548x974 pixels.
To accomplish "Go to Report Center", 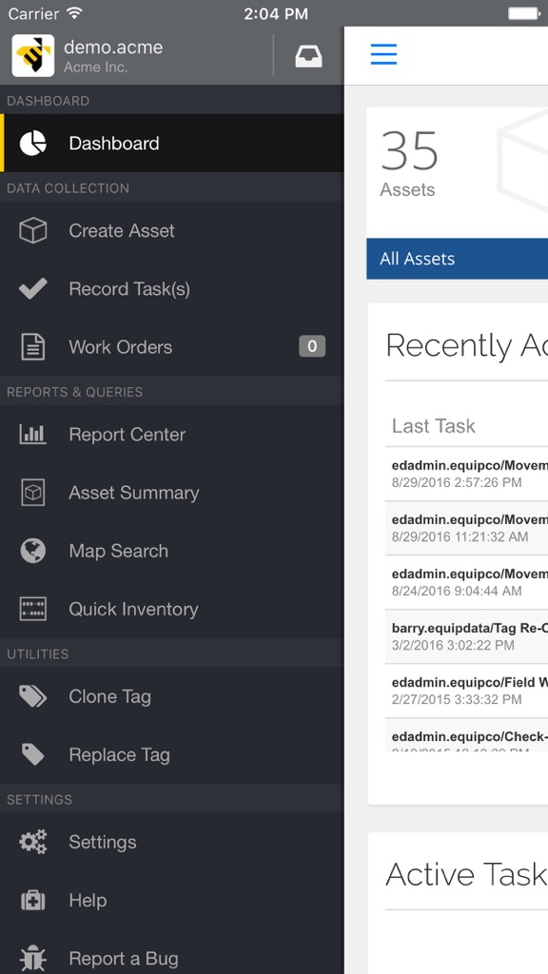I will (171, 434).
